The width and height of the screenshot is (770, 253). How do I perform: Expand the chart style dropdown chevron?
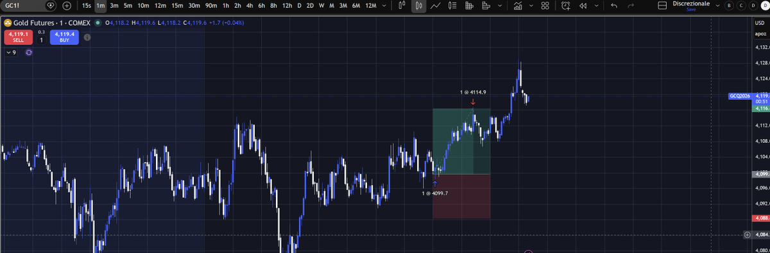pyautogui.click(x=500, y=6)
